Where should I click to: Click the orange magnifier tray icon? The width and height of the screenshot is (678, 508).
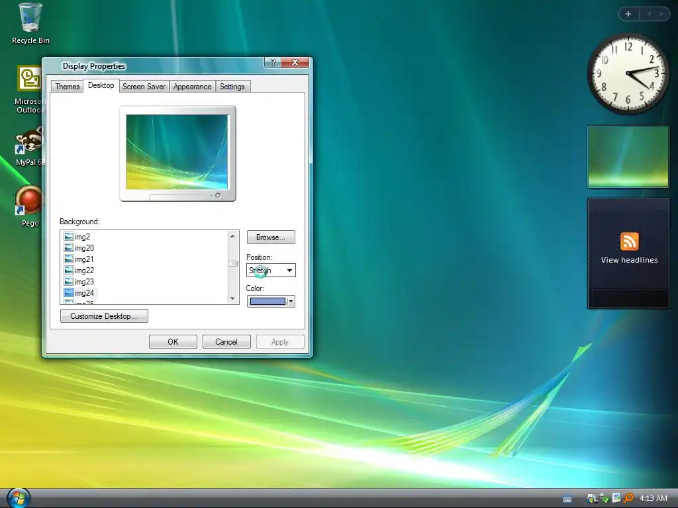pyautogui.click(x=628, y=498)
